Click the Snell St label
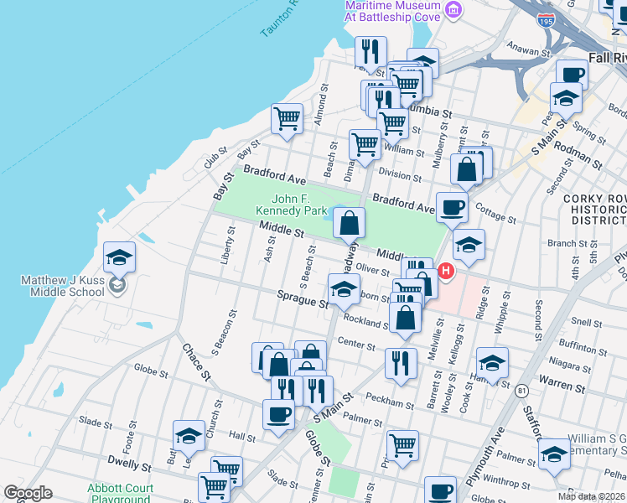The height and width of the screenshot is (503, 627). point(586,322)
